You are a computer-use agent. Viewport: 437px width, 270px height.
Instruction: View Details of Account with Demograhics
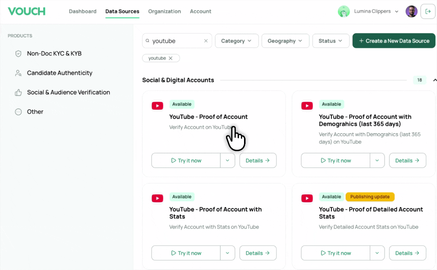click(407, 160)
